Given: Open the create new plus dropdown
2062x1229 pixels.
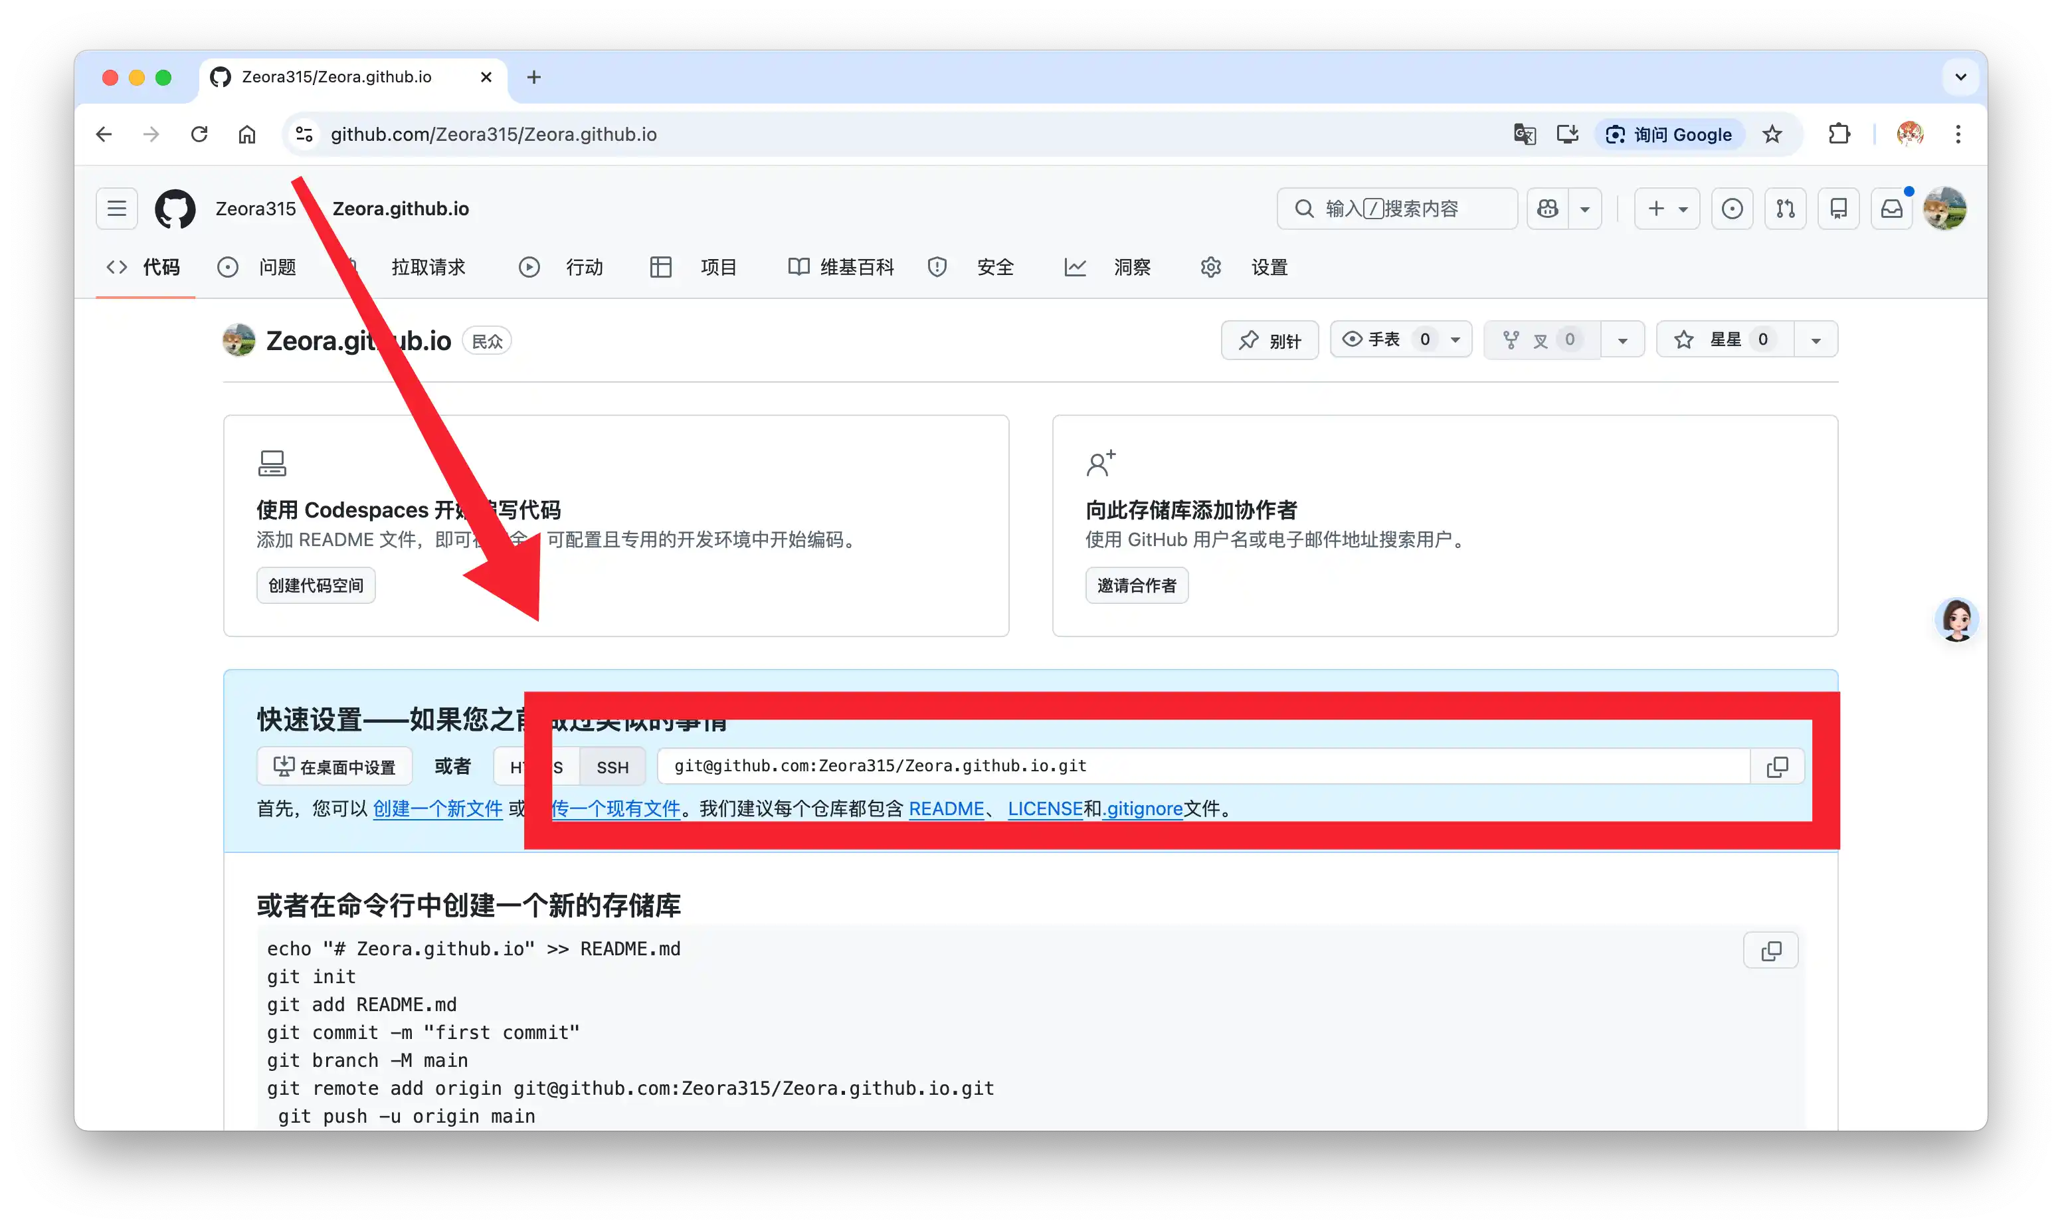Looking at the screenshot, I should pyautogui.click(x=1667, y=209).
